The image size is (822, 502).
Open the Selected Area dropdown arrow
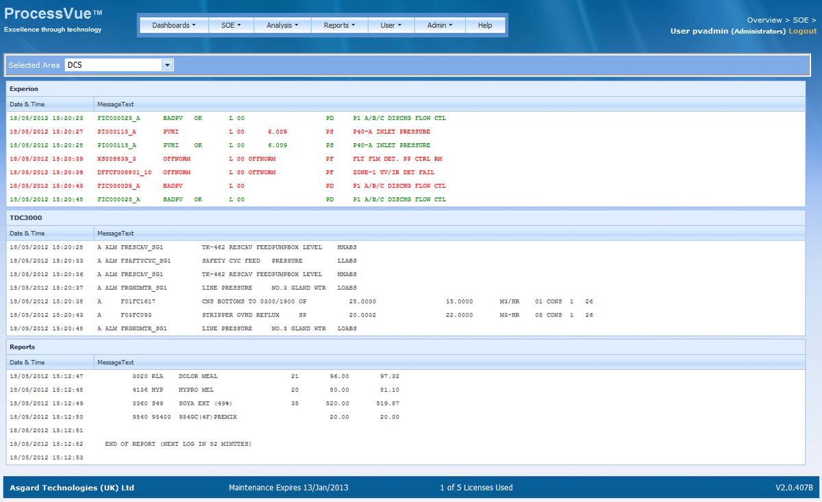166,64
